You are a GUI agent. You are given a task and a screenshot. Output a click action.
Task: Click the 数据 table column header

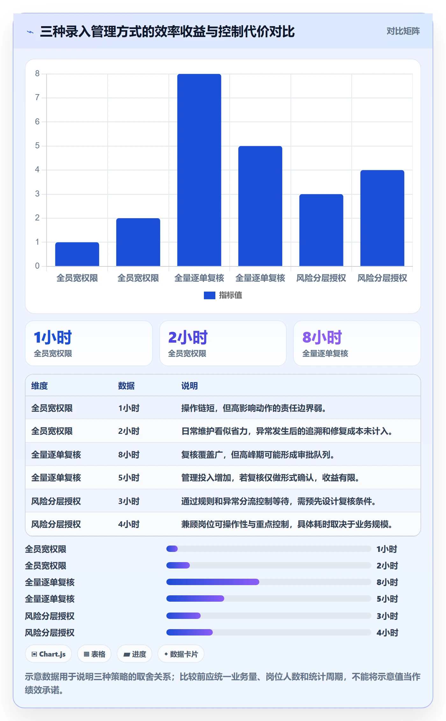(x=126, y=386)
